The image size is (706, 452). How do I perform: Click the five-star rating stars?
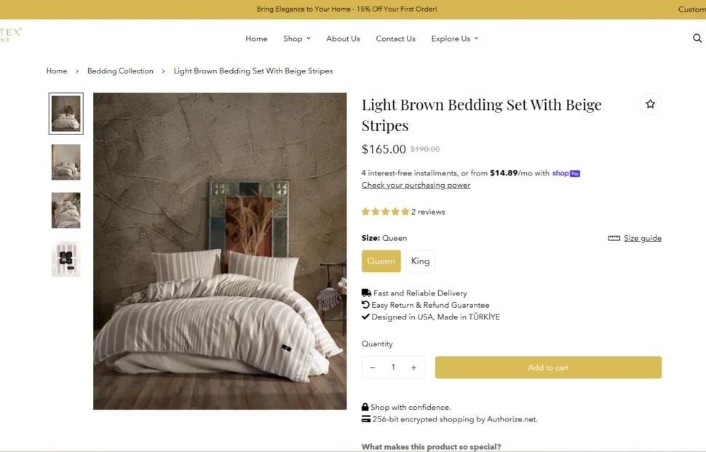pos(385,212)
